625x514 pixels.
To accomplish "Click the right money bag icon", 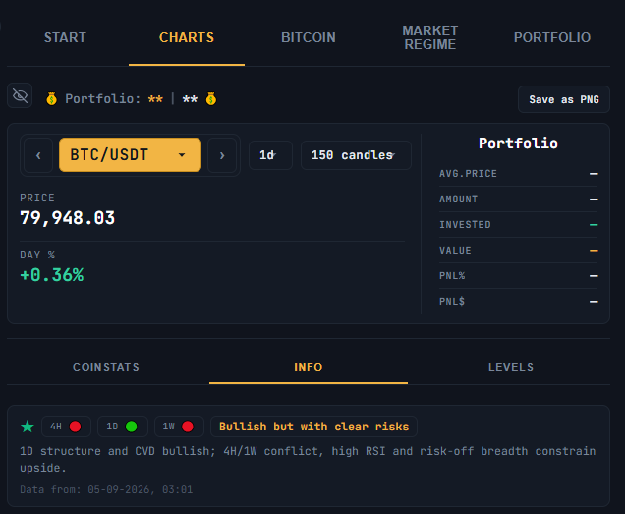I will click(x=211, y=98).
